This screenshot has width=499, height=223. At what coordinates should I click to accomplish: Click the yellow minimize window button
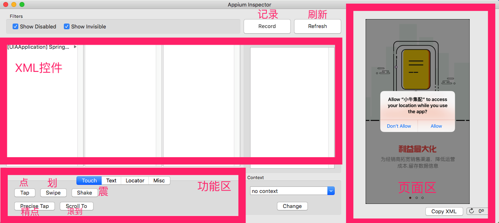click(x=14, y=4)
